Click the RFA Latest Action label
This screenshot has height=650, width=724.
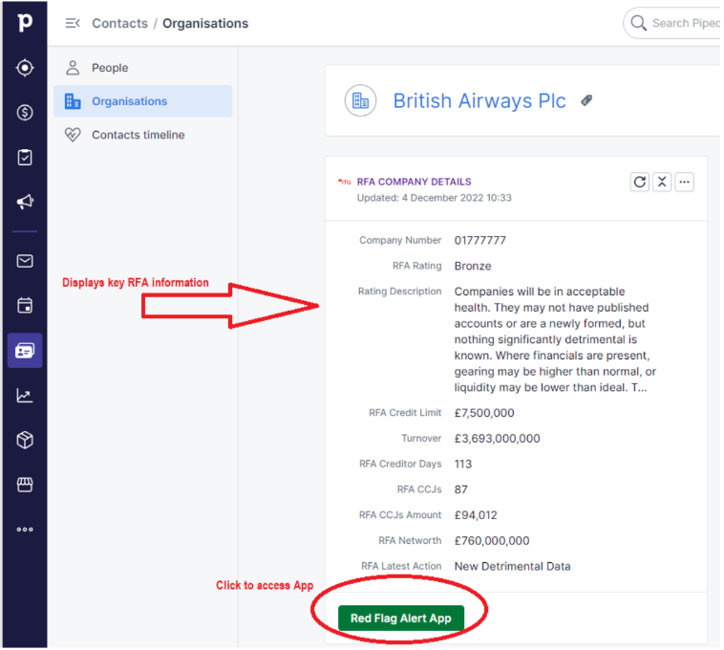[x=401, y=566]
